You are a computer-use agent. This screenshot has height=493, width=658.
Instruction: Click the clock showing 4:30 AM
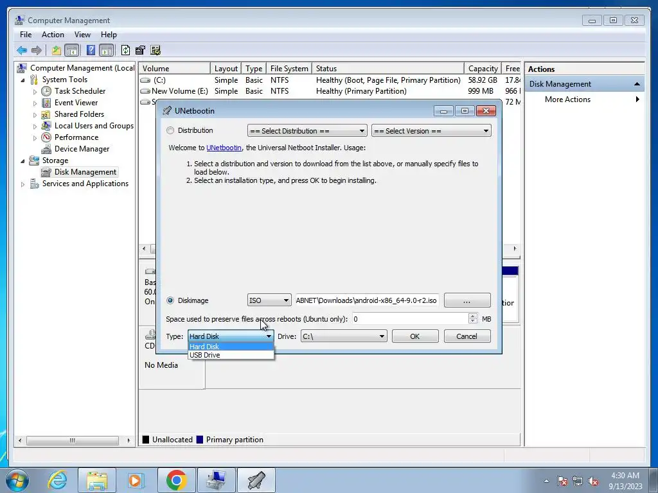click(x=625, y=476)
